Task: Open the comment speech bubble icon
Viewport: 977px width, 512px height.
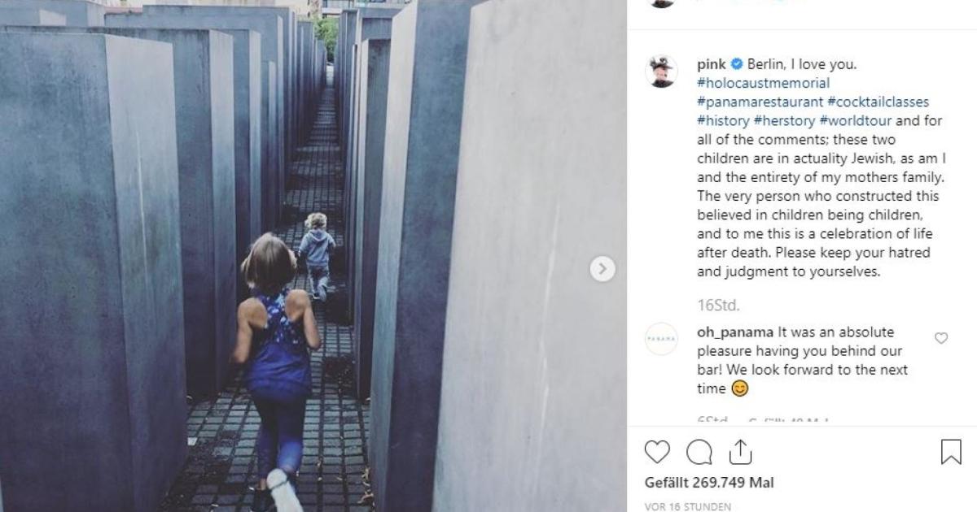Action: click(699, 452)
